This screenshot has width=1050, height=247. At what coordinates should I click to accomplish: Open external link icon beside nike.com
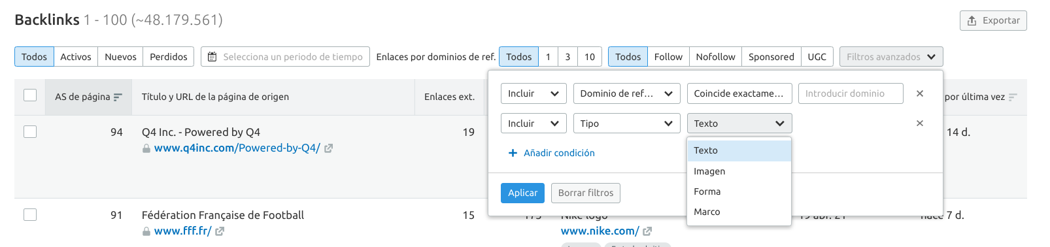[647, 231]
